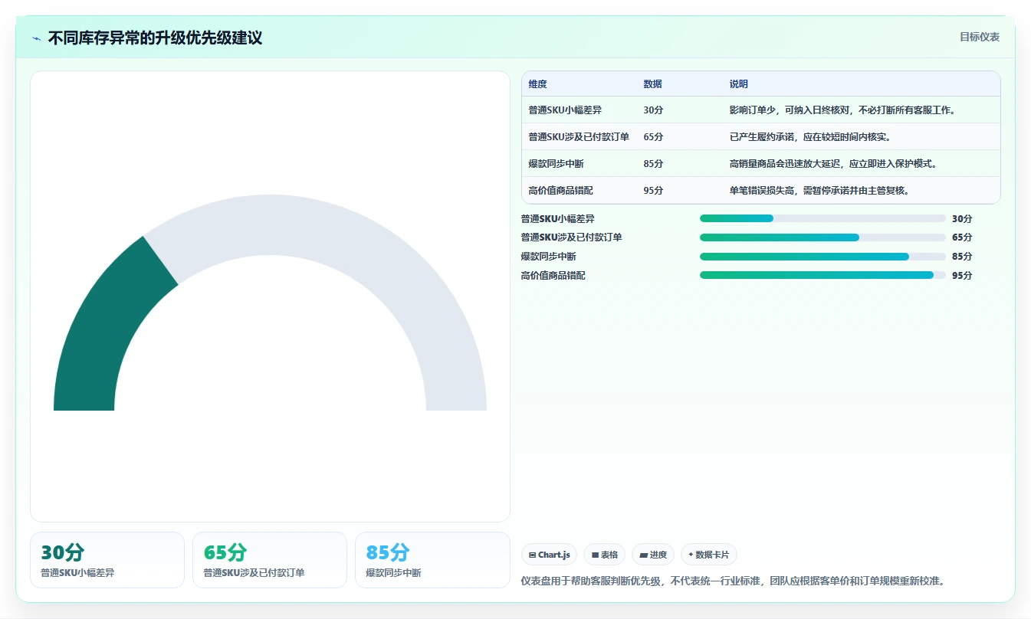Click the 普通SKU涉及已付款订单 progress bar
The image size is (1031, 619).
(x=823, y=237)
